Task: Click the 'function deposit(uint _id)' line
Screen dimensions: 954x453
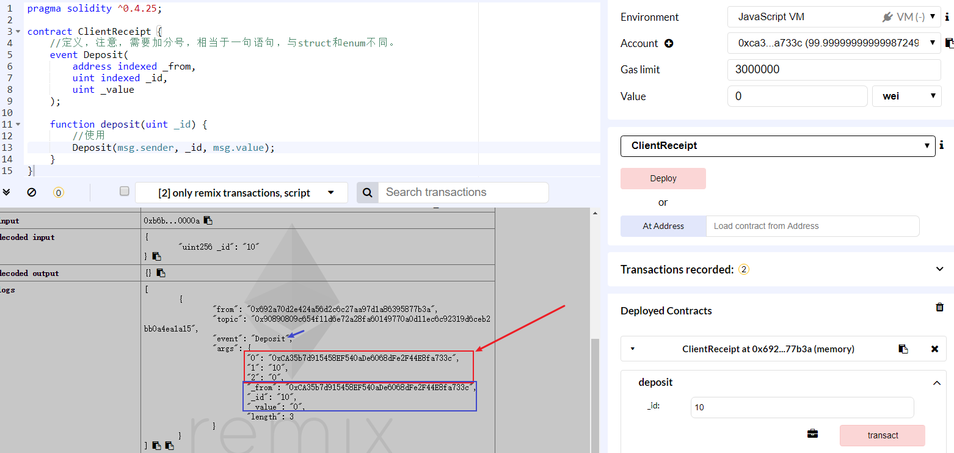Action: click(129, 124)
